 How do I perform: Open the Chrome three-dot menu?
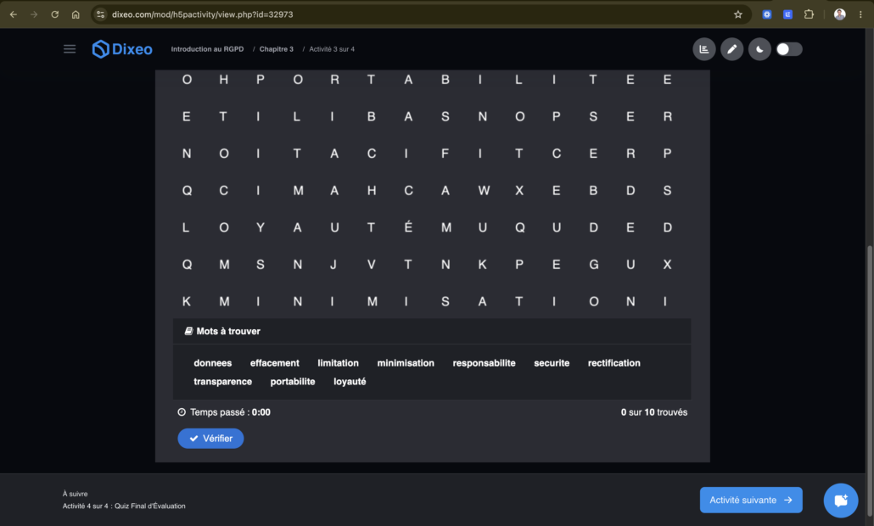pyautogui.click(x=860, y=14)
